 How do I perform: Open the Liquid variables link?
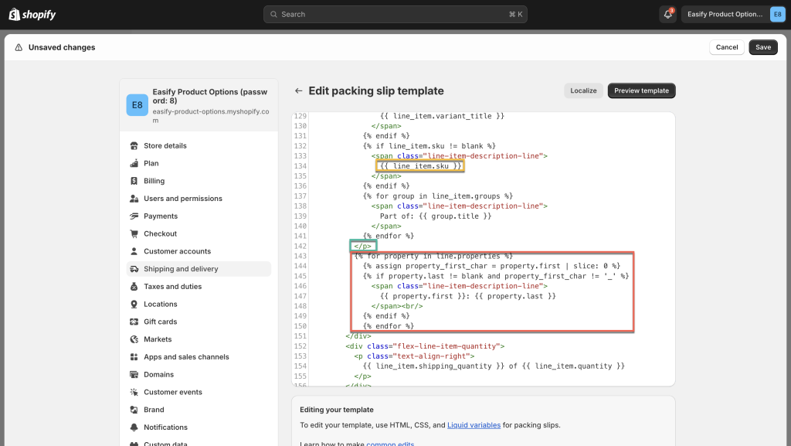click(x=474, y=425)
